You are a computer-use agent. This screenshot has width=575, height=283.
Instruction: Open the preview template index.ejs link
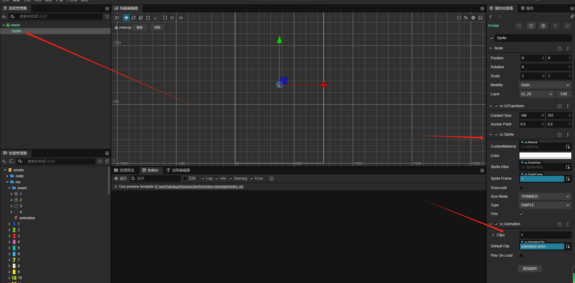tap(199, 187)
